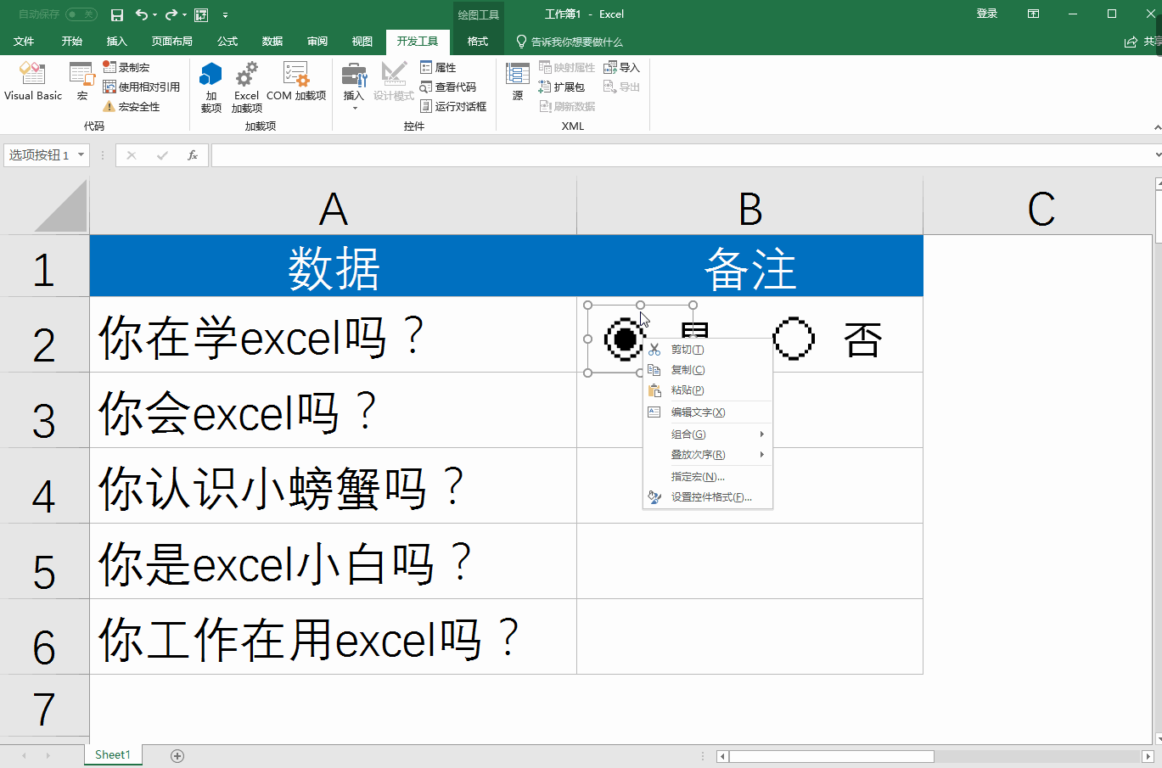The image size is (1162, 768).
Task: Open the Name Box dropdown arrow
Action: [x=81, y=154]
